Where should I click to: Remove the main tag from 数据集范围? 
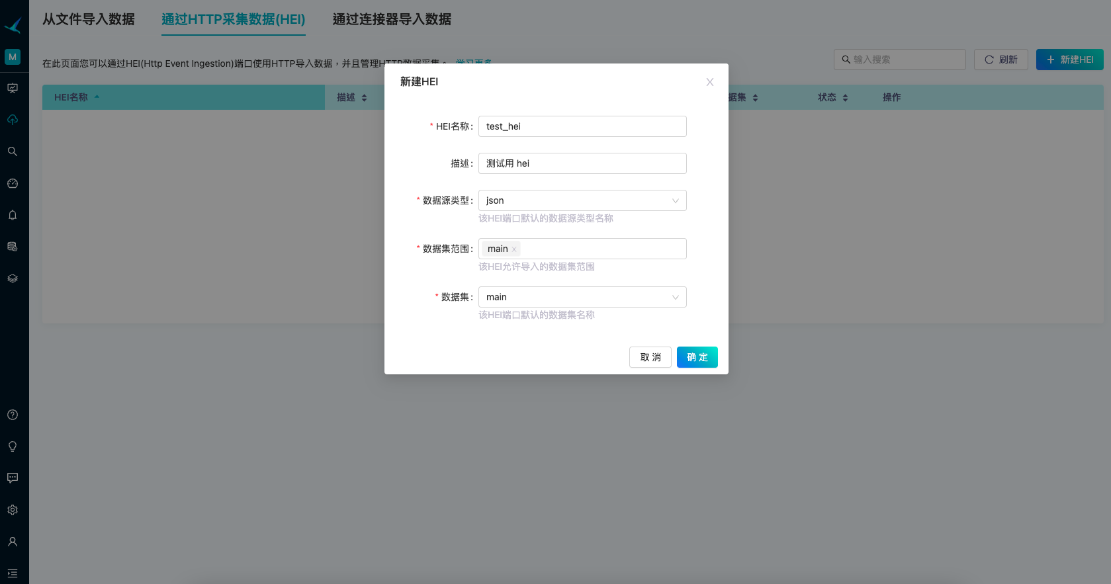pos(514,249)
